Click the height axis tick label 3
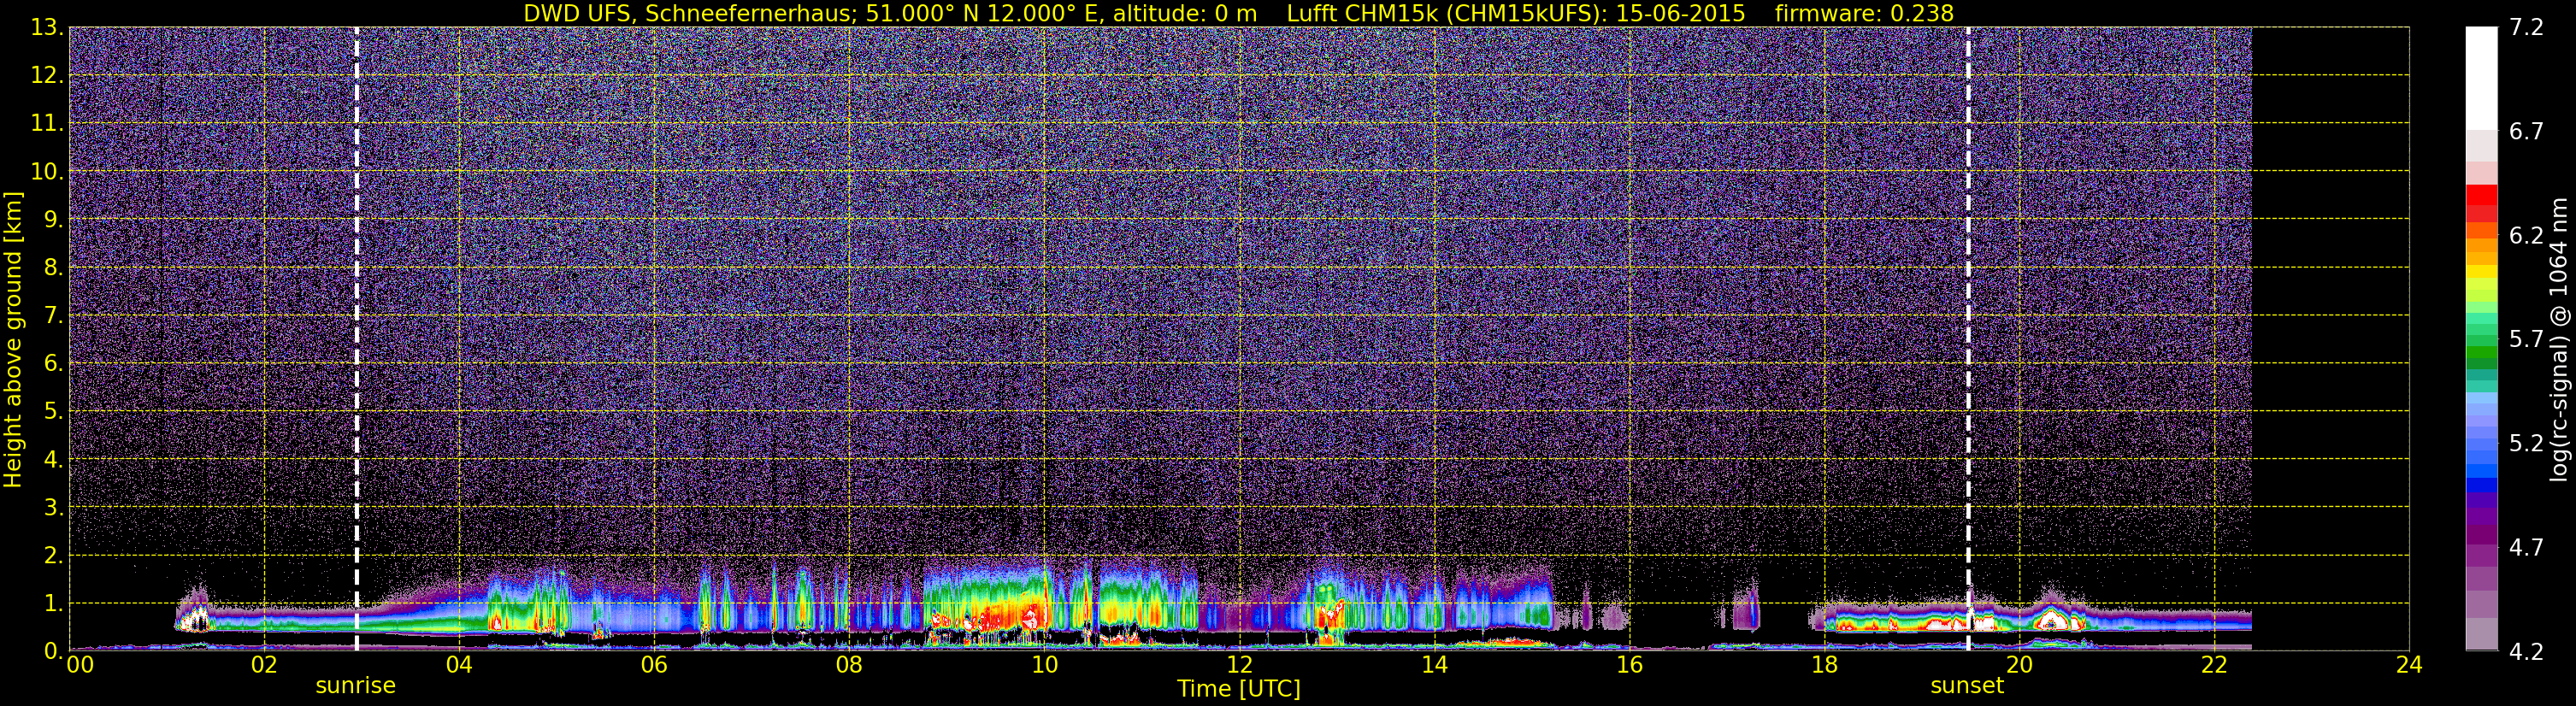Viewport: 2576px width, 706px height. coord(53,508)
